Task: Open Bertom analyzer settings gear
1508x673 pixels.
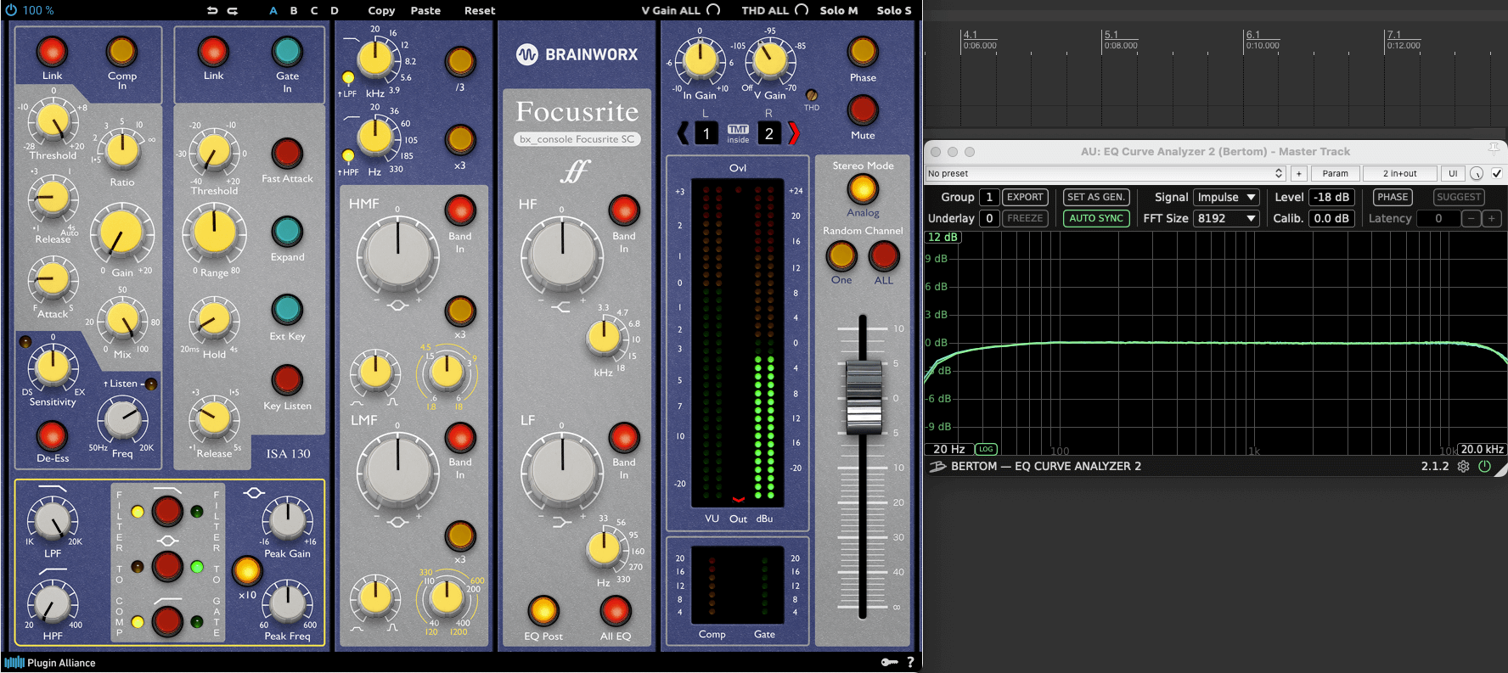Action: (x=1463, y=466)
